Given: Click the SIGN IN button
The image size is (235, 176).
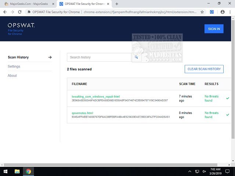Looking at the screenshot, I should 214,29.
